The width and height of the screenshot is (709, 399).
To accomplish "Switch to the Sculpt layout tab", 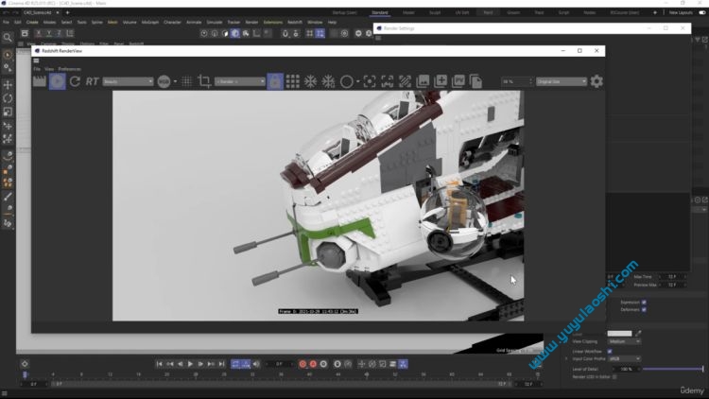I will pos(435,12).
